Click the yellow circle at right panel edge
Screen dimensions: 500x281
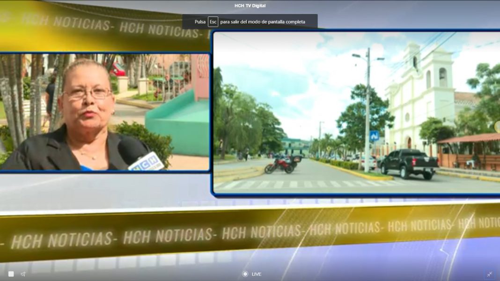497,127
